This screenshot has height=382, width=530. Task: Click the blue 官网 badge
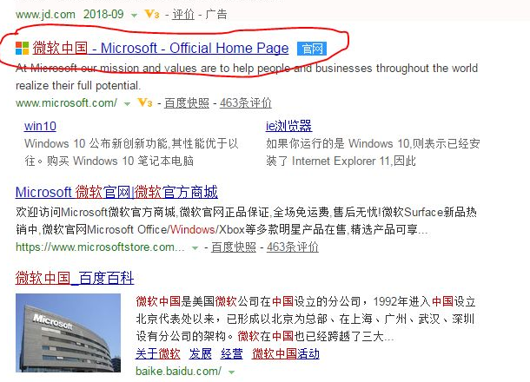tap(312, 49)
